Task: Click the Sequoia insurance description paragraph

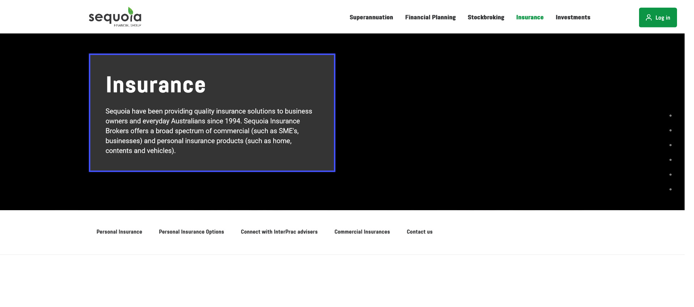Action: [209, 131]
